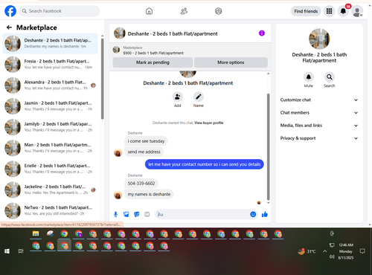Open the Friends icon in top navigation

(184, 11)
